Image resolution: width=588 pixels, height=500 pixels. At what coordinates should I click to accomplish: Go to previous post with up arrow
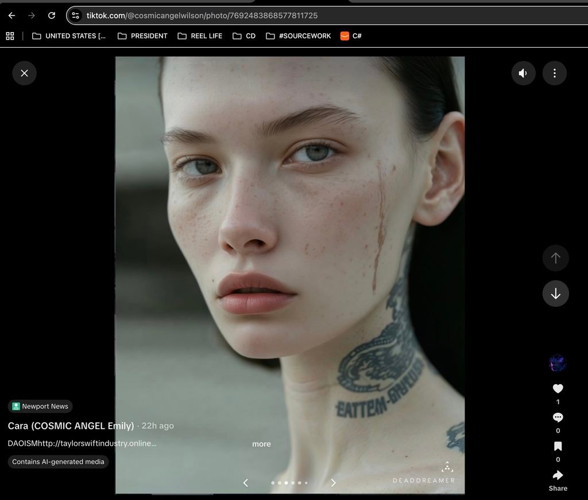click(x=555, y=258)
